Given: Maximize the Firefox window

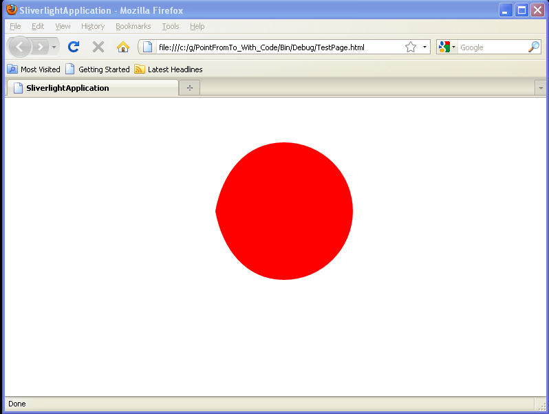Looking at the screenshot, I should point(521,10).
